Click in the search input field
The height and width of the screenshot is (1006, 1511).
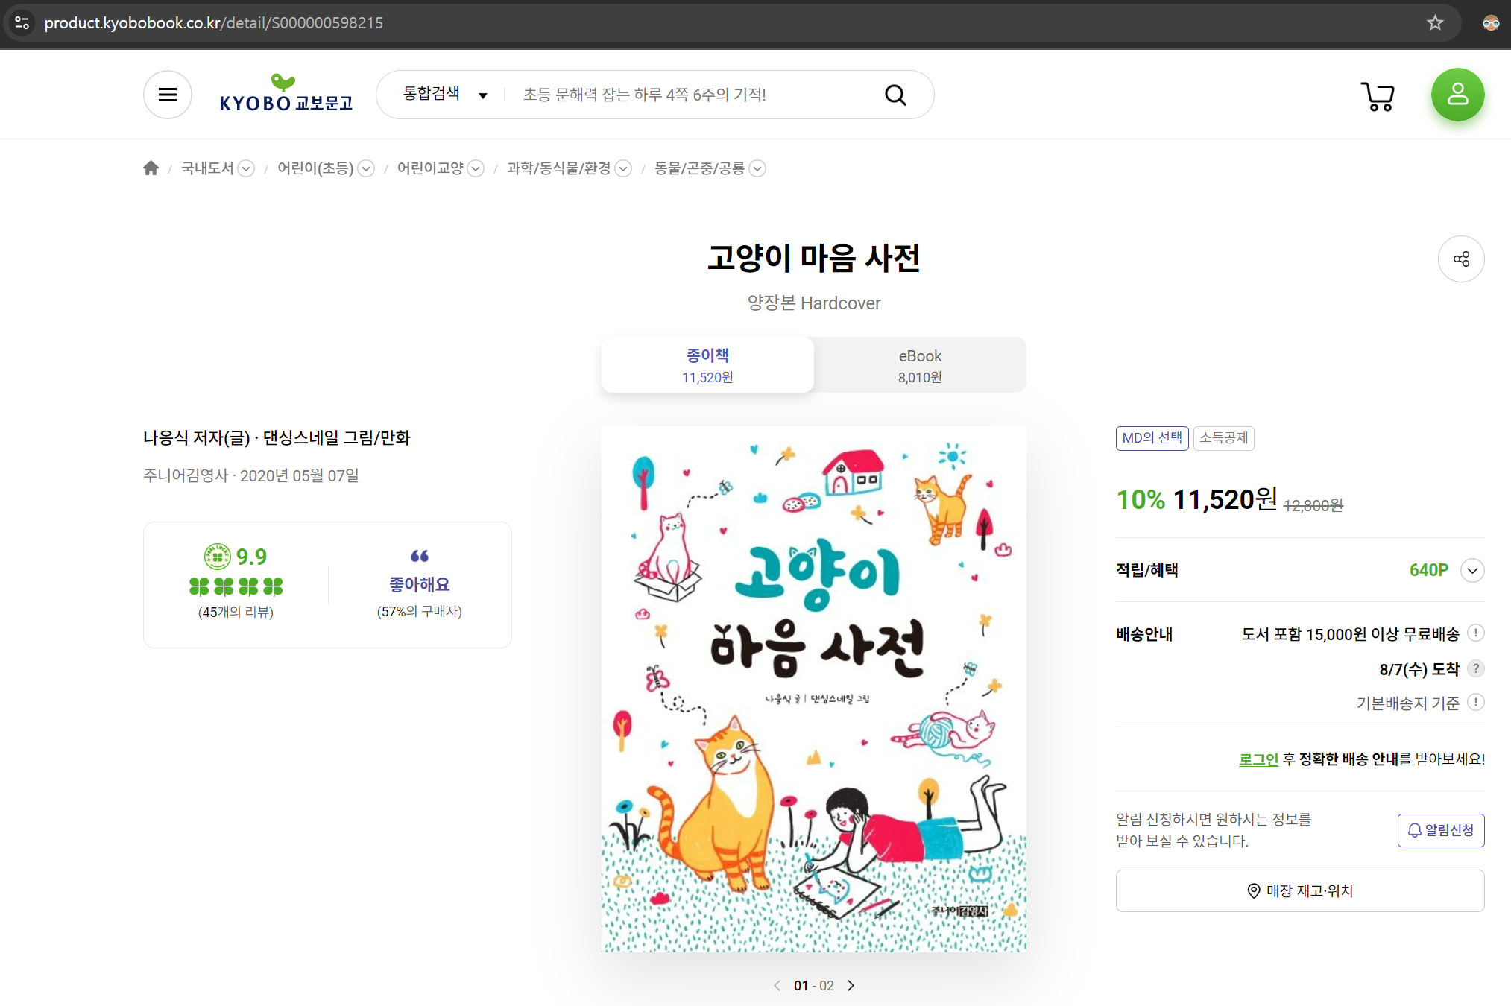click(693, 95)
